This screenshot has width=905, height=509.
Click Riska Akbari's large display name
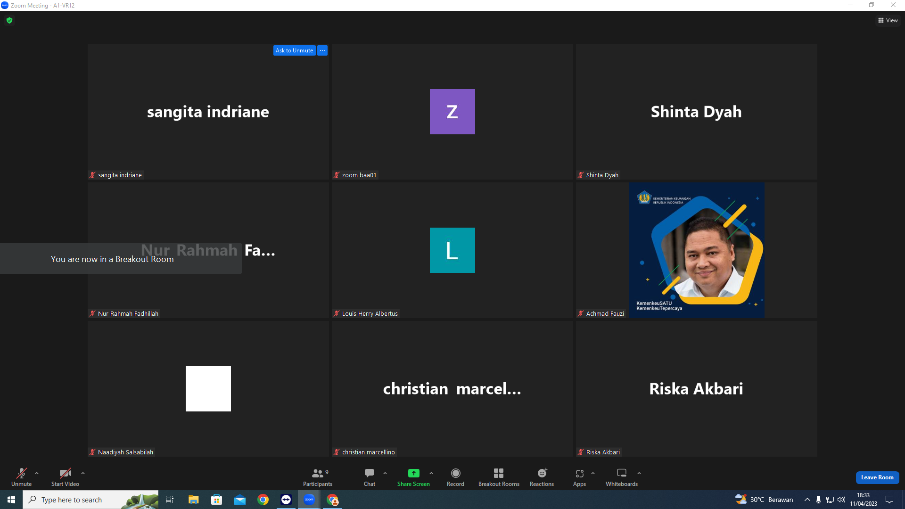coord(696,389)
